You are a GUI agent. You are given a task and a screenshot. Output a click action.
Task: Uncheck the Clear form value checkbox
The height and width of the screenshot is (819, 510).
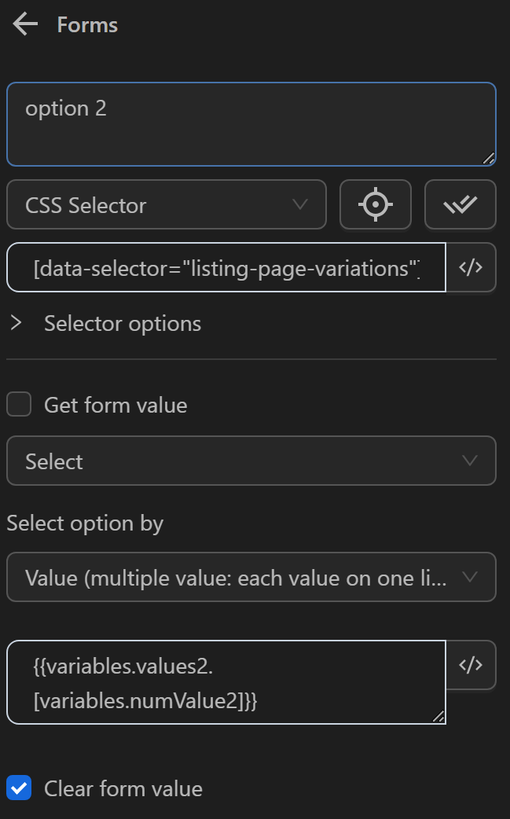click(19, 788)
